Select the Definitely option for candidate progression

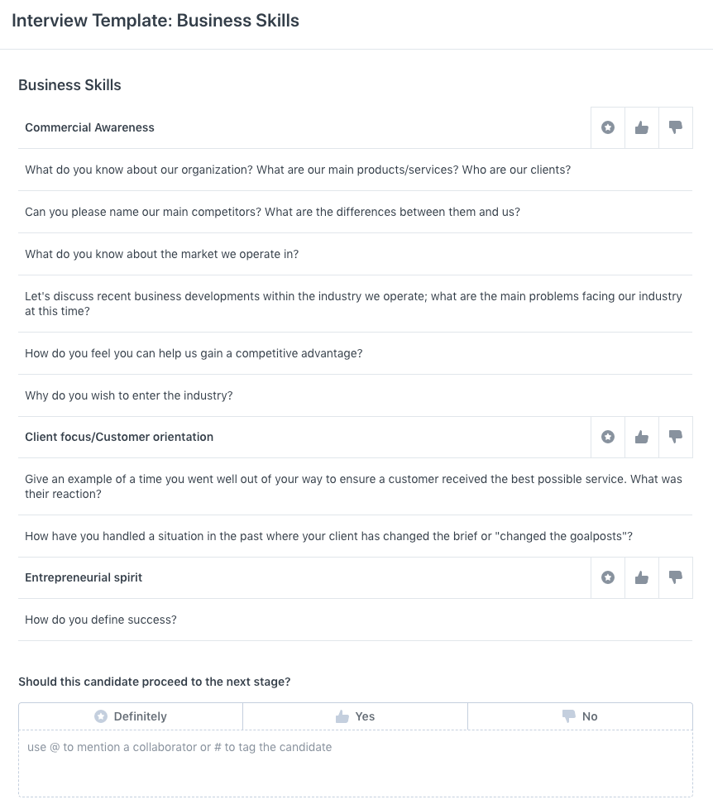[x=130, y=716]
